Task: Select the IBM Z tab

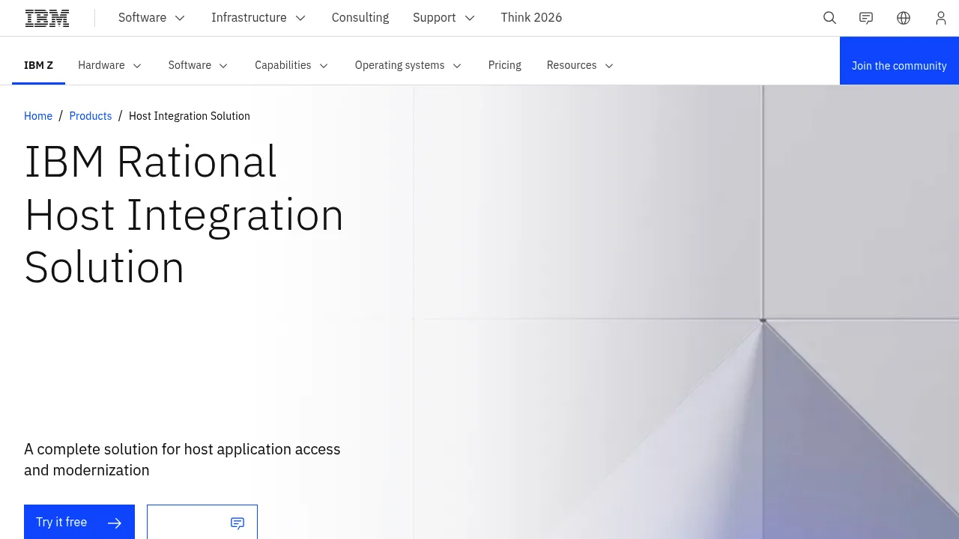Action: pos(38,65)
